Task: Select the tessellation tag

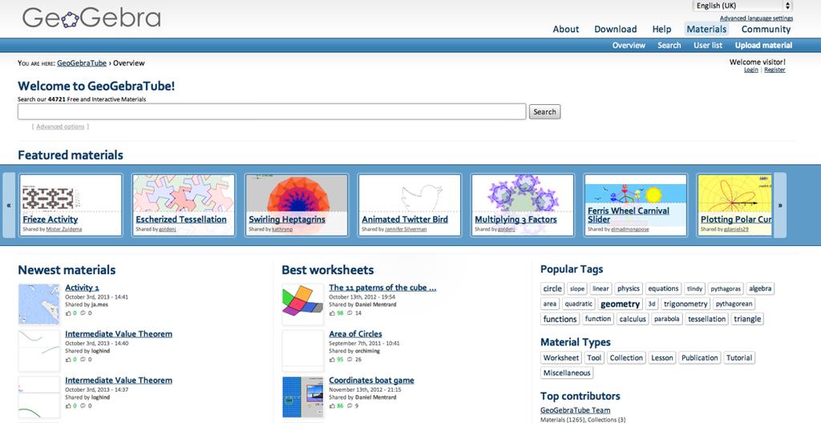Action: click(707, 319)
